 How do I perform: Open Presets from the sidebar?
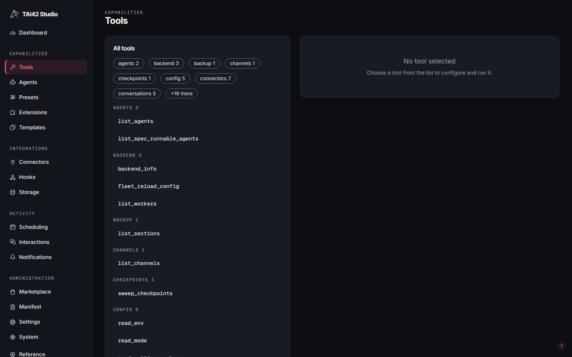tap(46, 98)
